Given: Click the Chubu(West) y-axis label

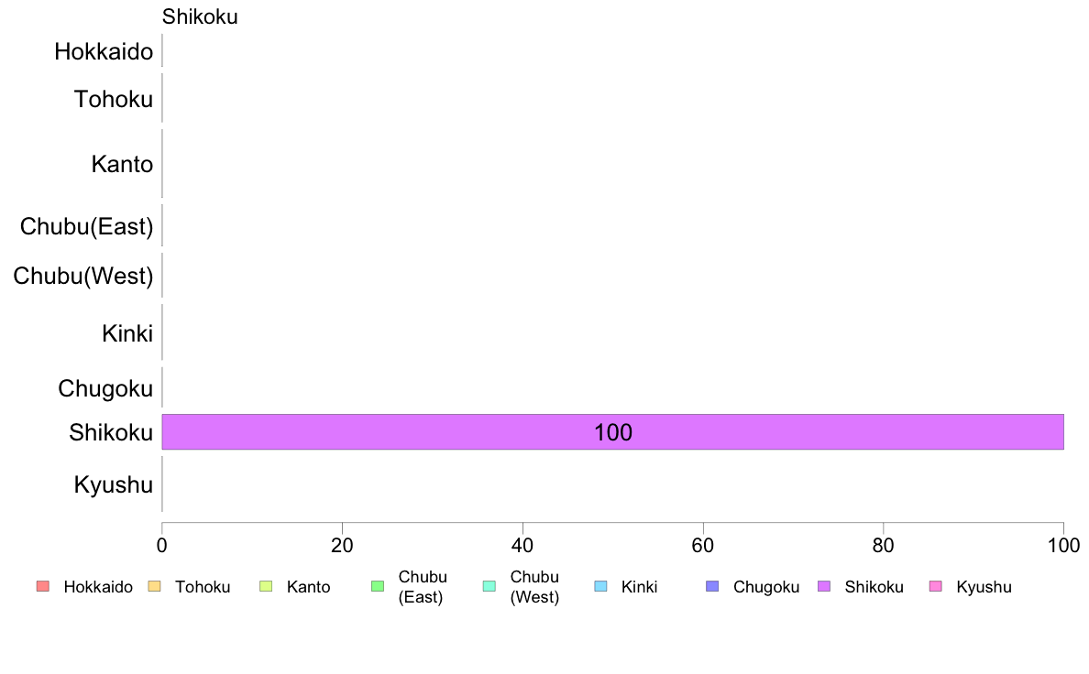Looking at the screenshot, I should point(83,277).
